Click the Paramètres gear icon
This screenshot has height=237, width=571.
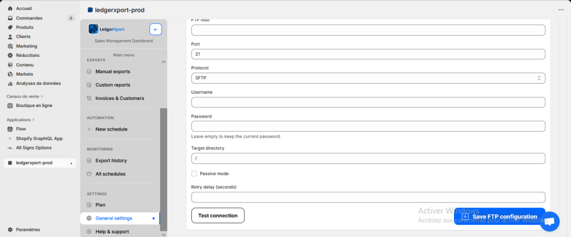(10, 229)
